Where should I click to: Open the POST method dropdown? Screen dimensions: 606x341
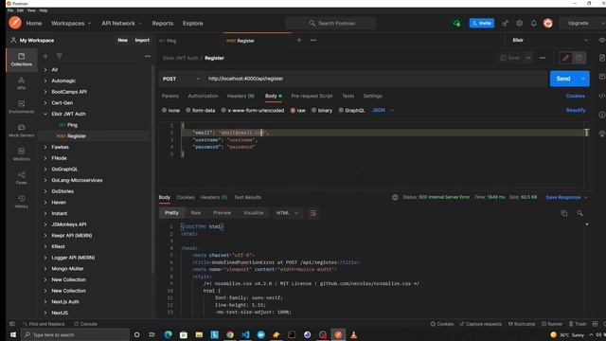pyautogui.click(x=181, y=79)
